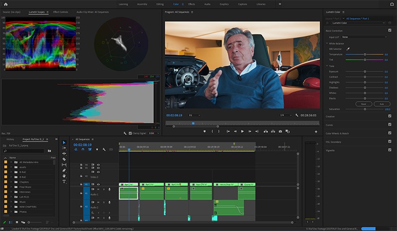The width and height of the screenshot is (397, 231).
Task: Switch to Audio workspace
Action: pyautogui.click(x=207, y=4)
